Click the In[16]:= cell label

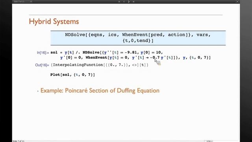pos(43,52)
